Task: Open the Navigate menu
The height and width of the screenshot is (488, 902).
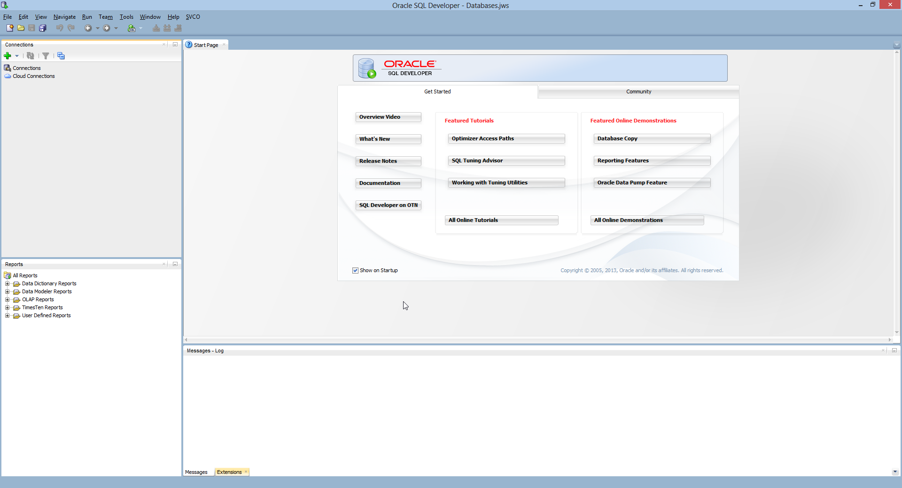Action: click(64, 17)
